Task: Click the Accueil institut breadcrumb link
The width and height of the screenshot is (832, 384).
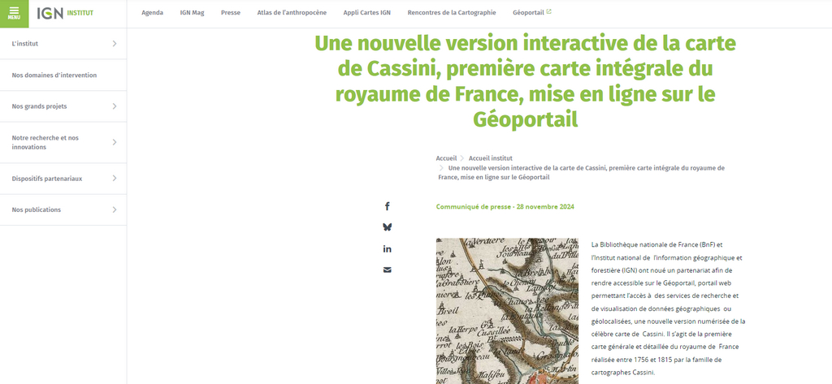Action: click(490, 158)
